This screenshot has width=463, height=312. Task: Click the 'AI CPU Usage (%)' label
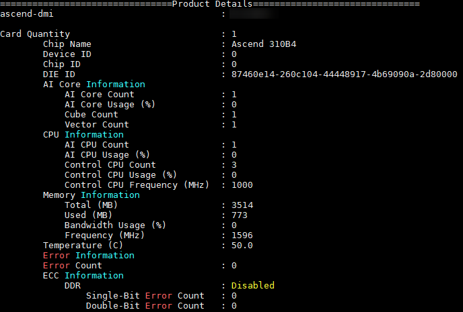pyautogui.click(x=107, y=155)
